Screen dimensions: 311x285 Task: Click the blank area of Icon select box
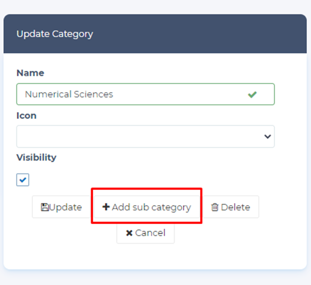pyautogui.click(x=114, y=136)
